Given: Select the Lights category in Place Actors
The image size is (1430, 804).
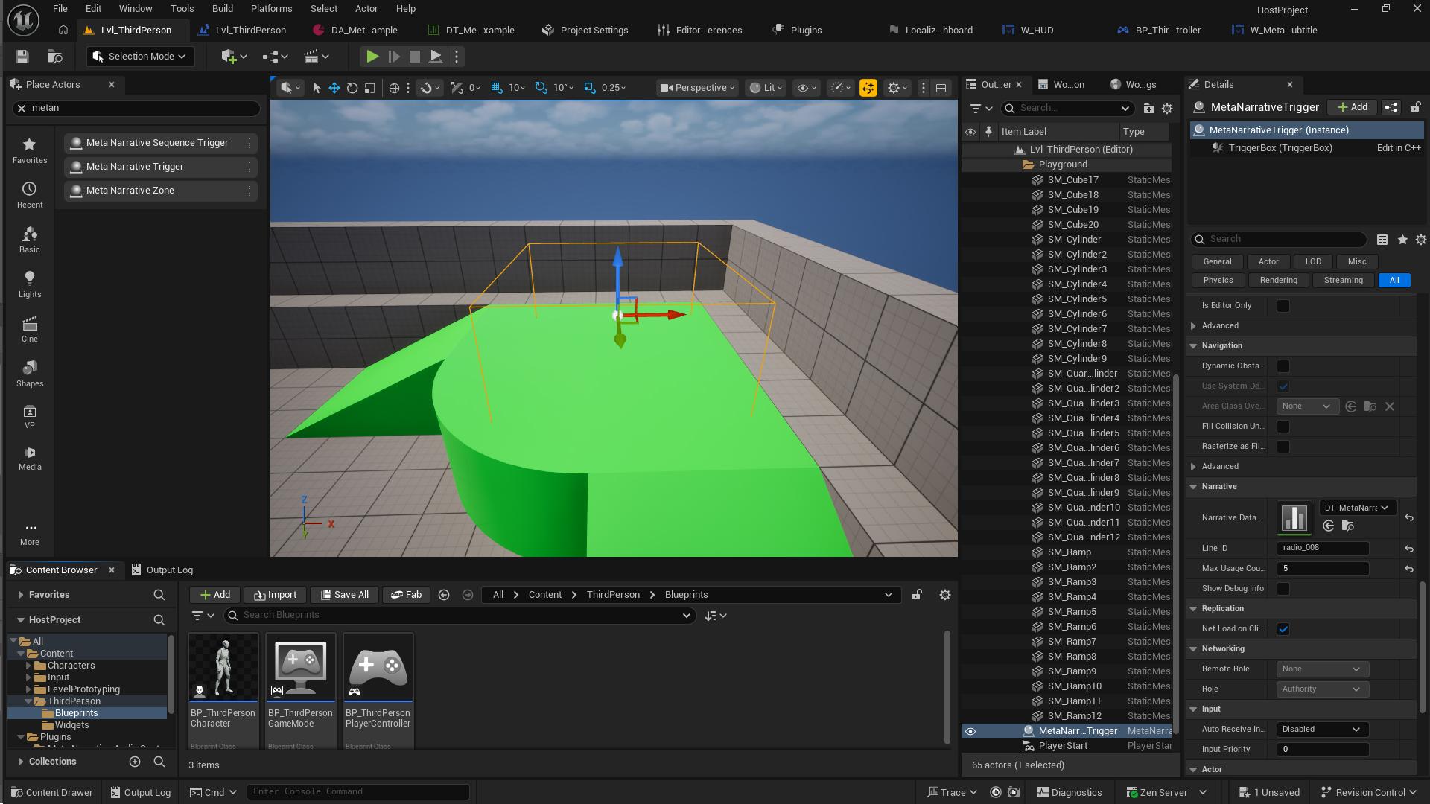Looking at the screenshot, I should coord(30,284).
